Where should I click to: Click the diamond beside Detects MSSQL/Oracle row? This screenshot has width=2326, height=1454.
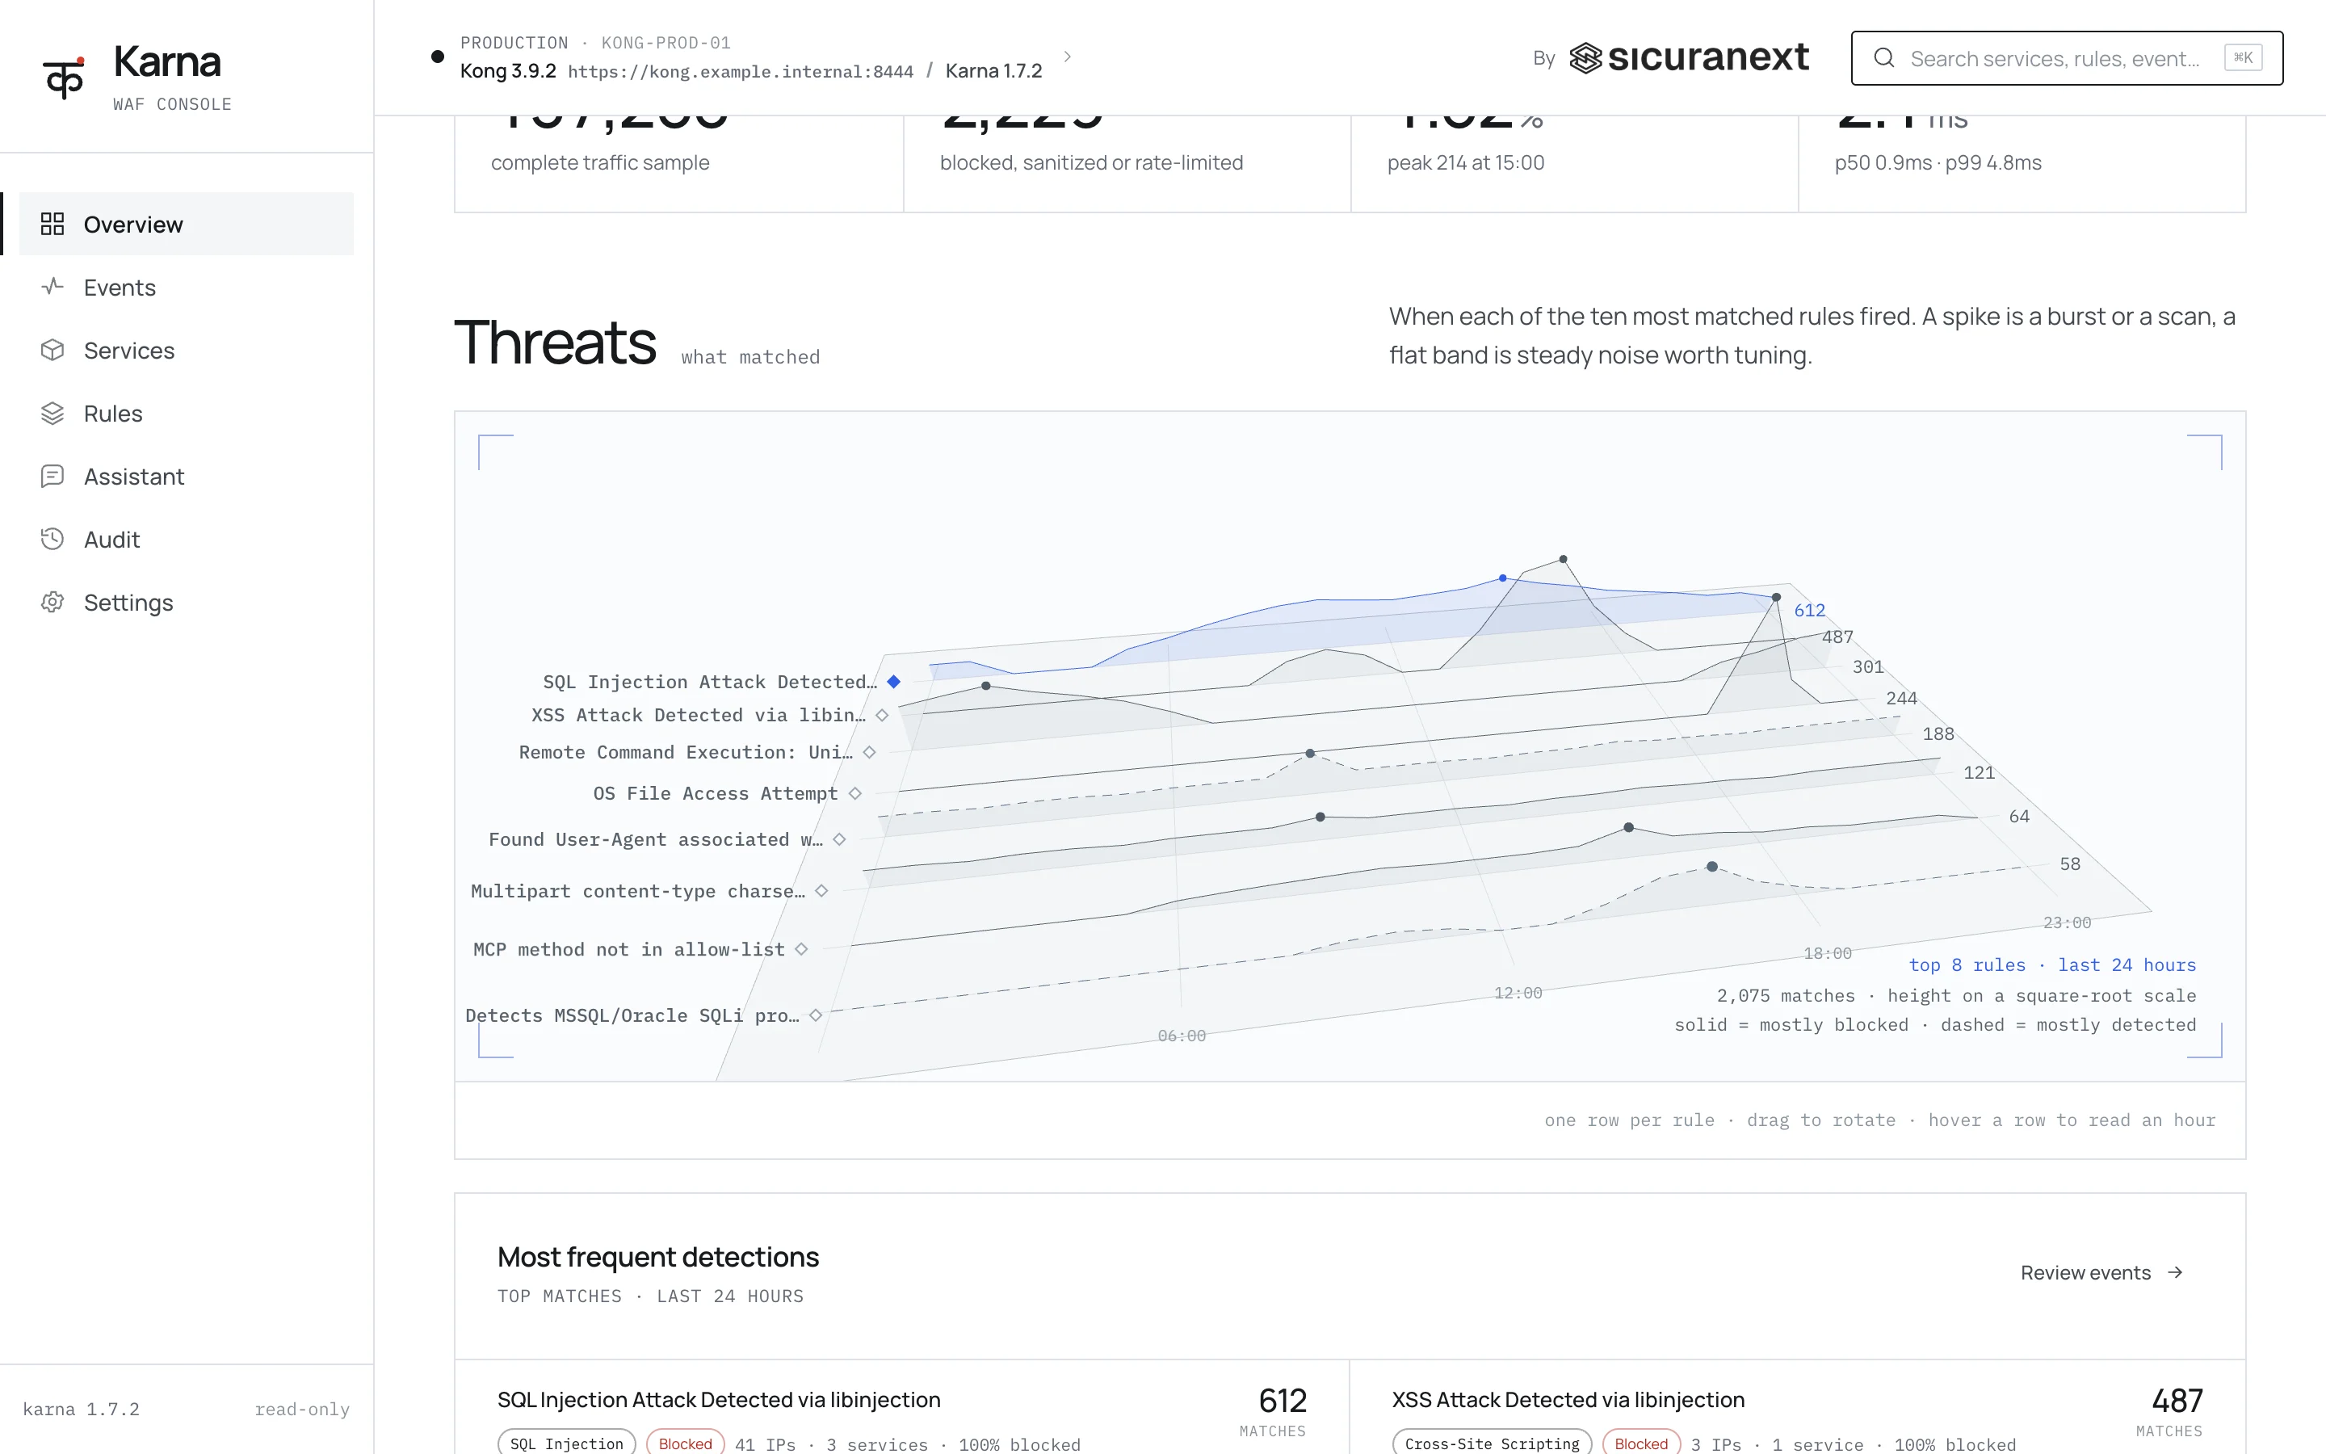815,1015
